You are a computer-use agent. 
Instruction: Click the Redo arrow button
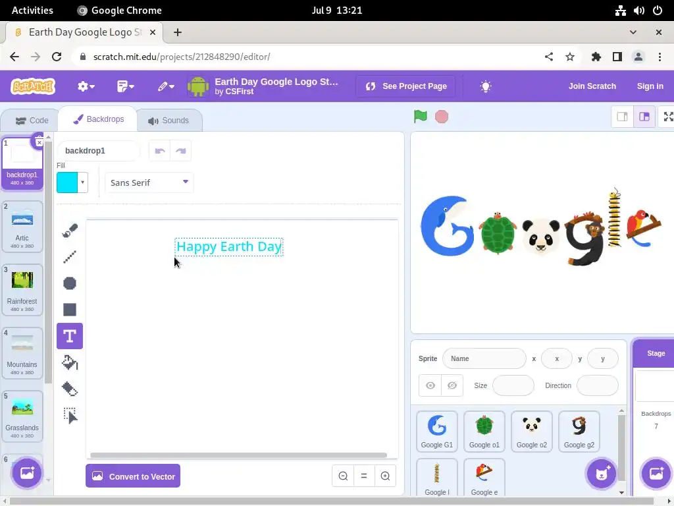point(180,151)
